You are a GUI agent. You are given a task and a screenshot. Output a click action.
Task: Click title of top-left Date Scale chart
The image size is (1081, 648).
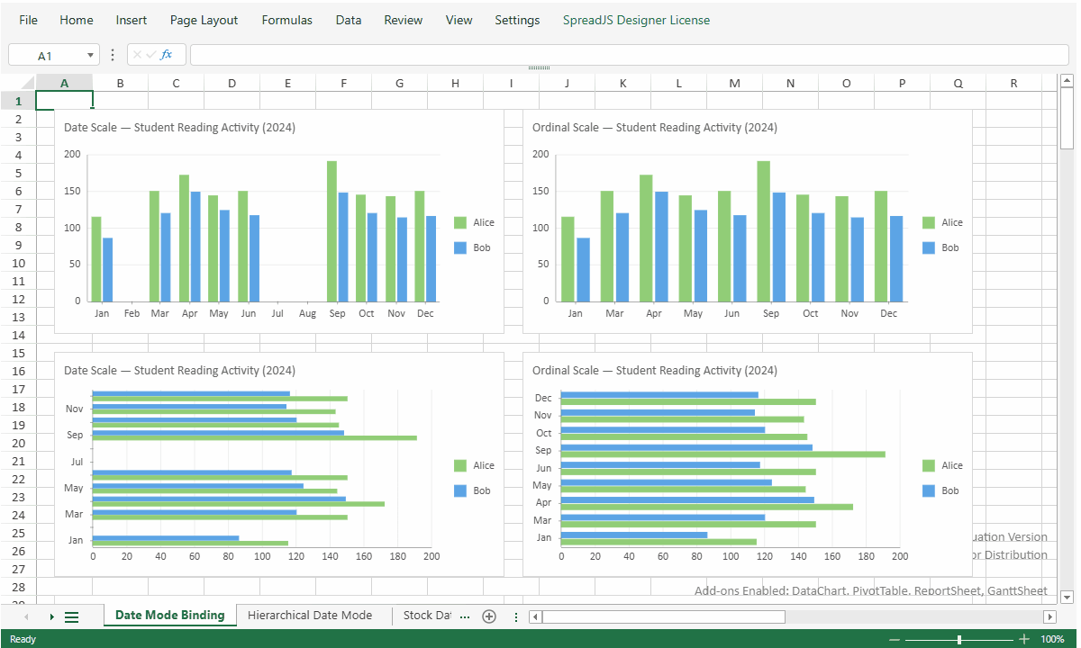click(179, 127)
